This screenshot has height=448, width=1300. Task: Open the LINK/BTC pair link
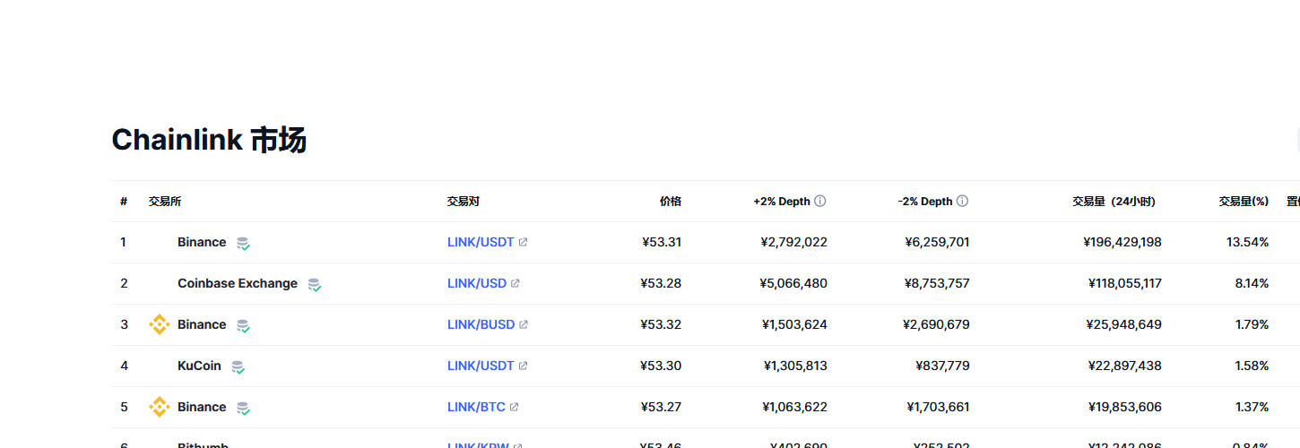tap(476, 407)
